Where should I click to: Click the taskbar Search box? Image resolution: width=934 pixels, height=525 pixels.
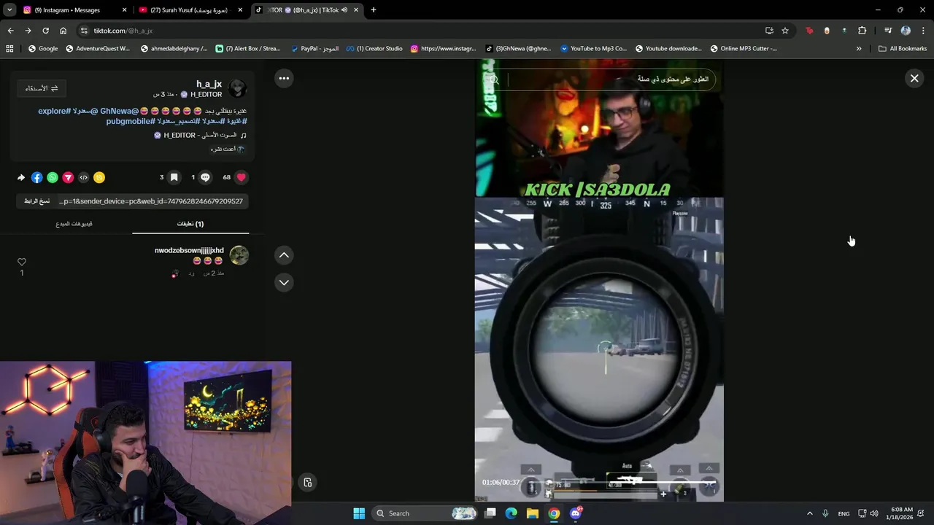pos(425,513)
